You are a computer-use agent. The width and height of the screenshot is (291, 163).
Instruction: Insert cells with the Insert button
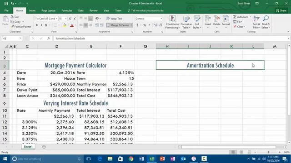(x=208, y=22)
